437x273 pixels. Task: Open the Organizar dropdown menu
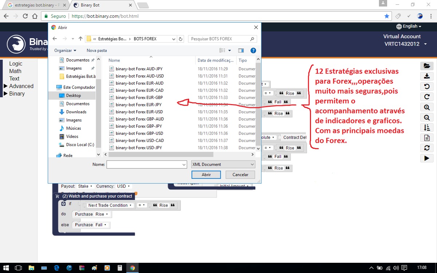[x=65, y=51]
